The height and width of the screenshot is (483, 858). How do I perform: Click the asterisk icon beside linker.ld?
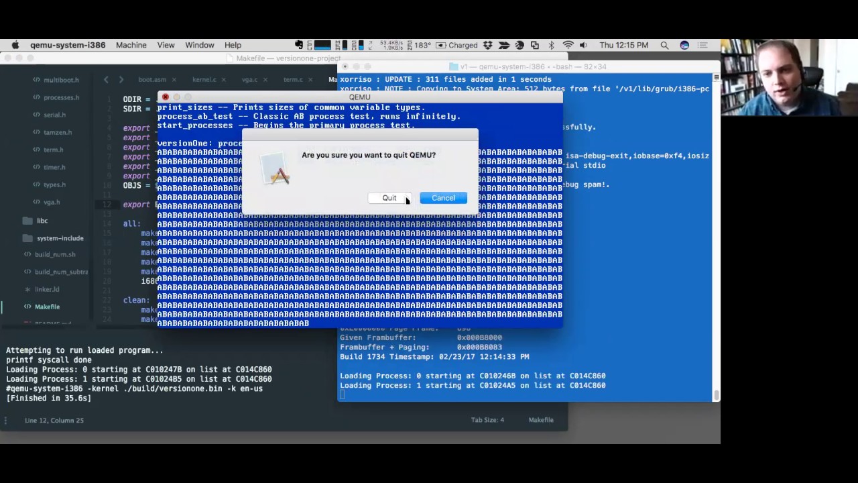pyautogui.click(x=27, y=289)
